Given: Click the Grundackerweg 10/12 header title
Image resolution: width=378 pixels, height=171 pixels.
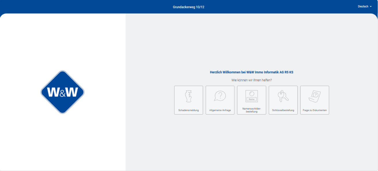Looking at the screenshot, I should pos(189,7).
